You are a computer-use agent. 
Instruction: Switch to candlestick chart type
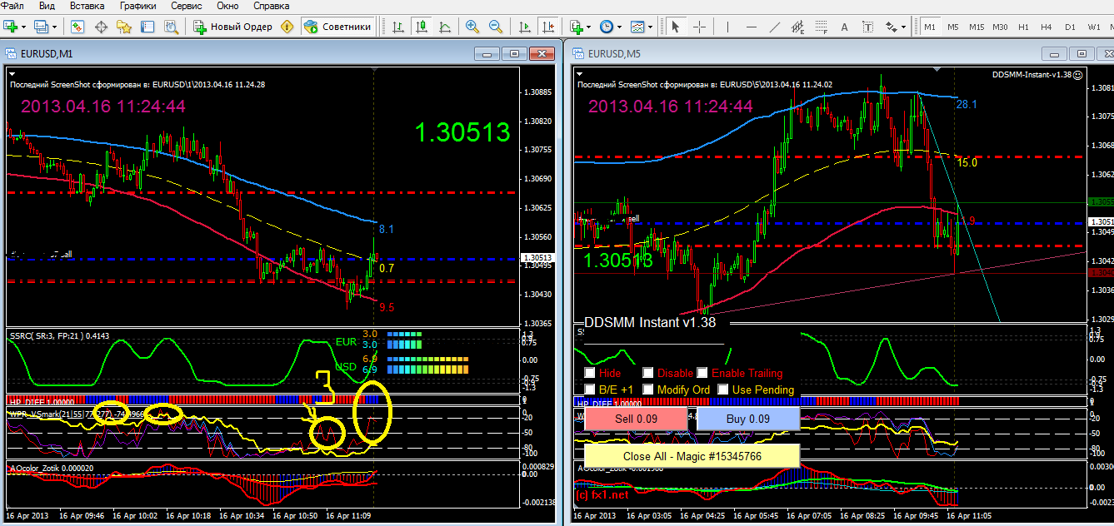coord(421,27)
